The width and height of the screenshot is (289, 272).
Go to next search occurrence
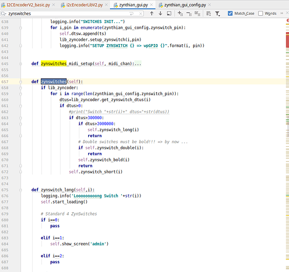pos(161,14)
